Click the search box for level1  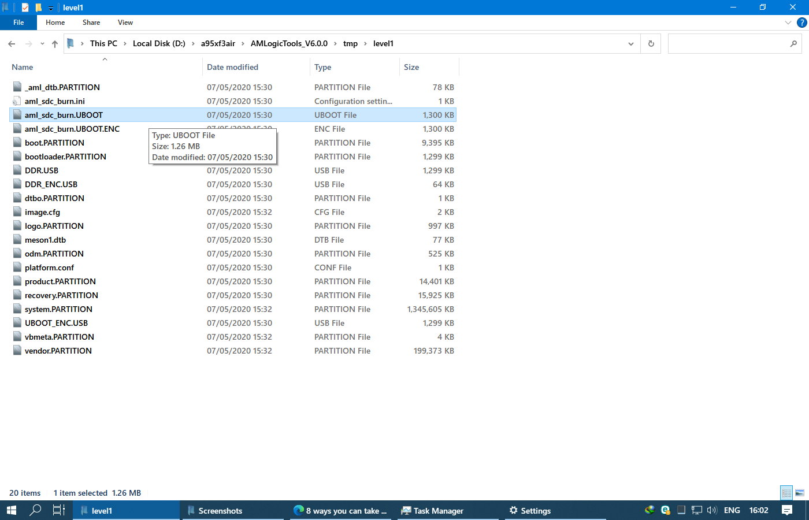(728, 44)
